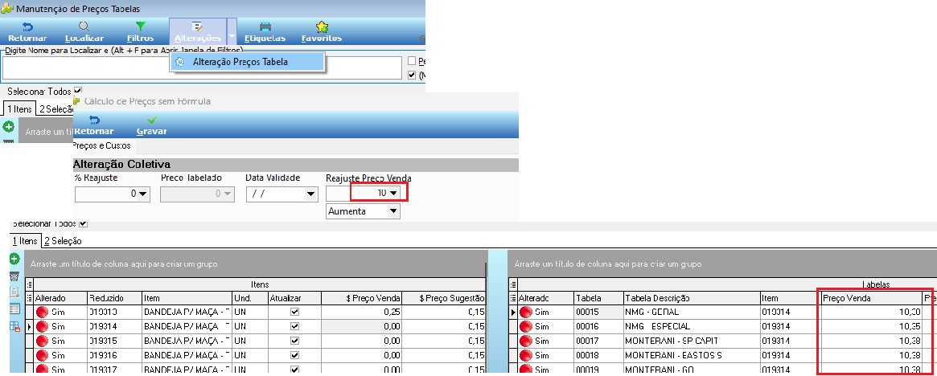Viewport: 937px width, 376px height.
Task: Click the list view icon in sidebar
Action: 15,309
